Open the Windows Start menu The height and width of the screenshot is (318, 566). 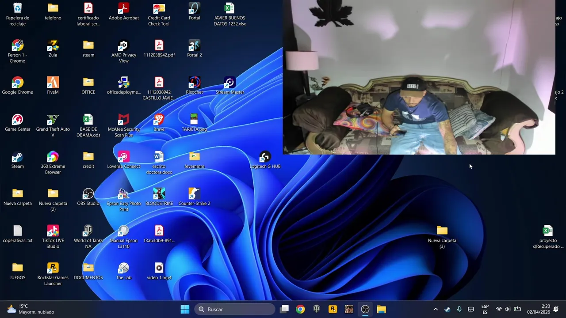click(x=185, y=309)
